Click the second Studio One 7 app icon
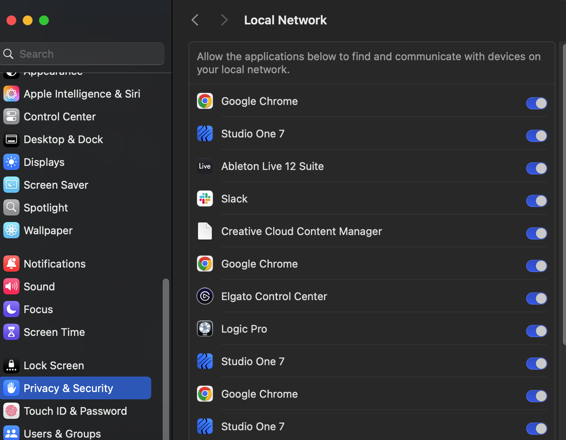This screenshot has height=440, width=566. 205,361
